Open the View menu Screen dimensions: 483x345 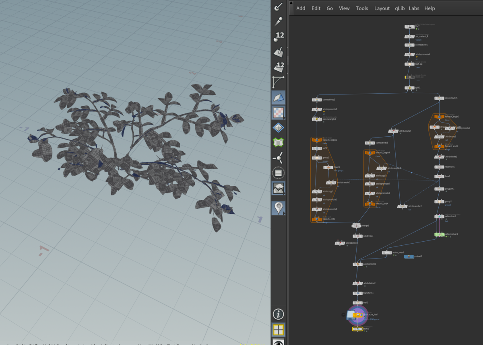pyautogui.click(x=344, y=8)
